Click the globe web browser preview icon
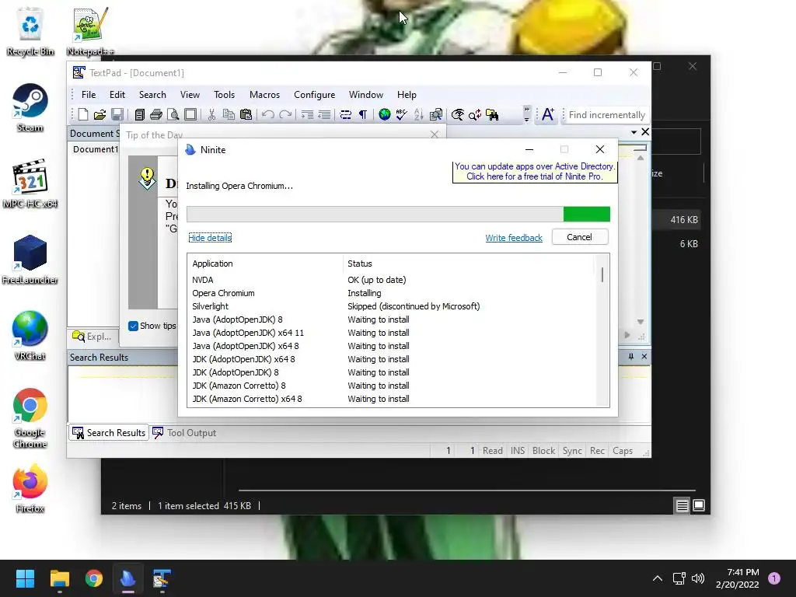 pos(385,115)
